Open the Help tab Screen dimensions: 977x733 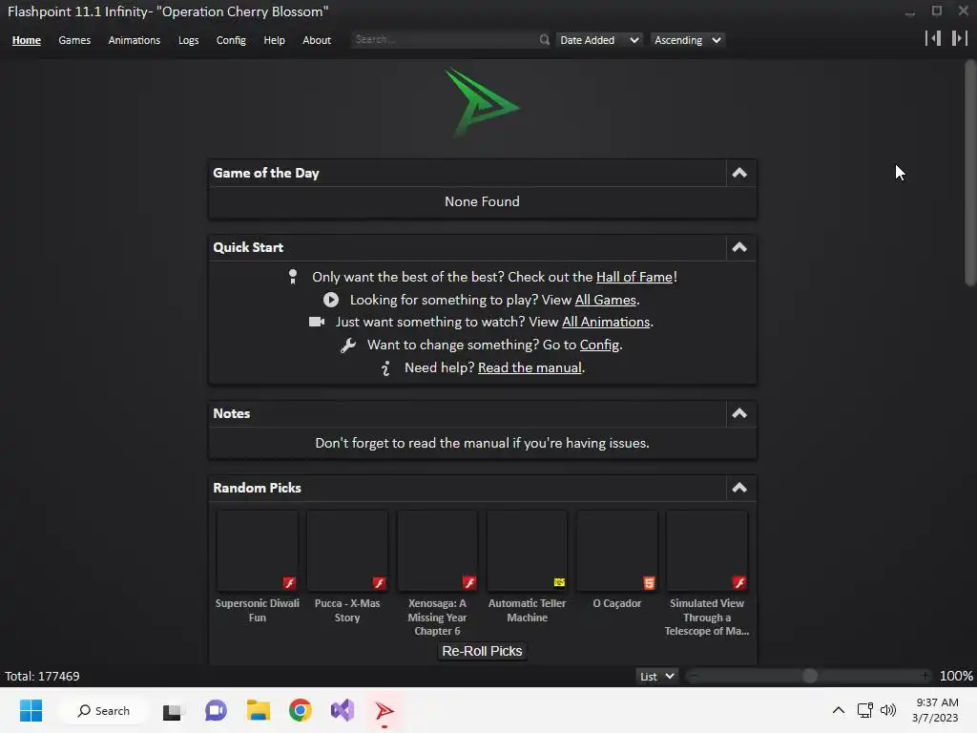click(274, 40)
